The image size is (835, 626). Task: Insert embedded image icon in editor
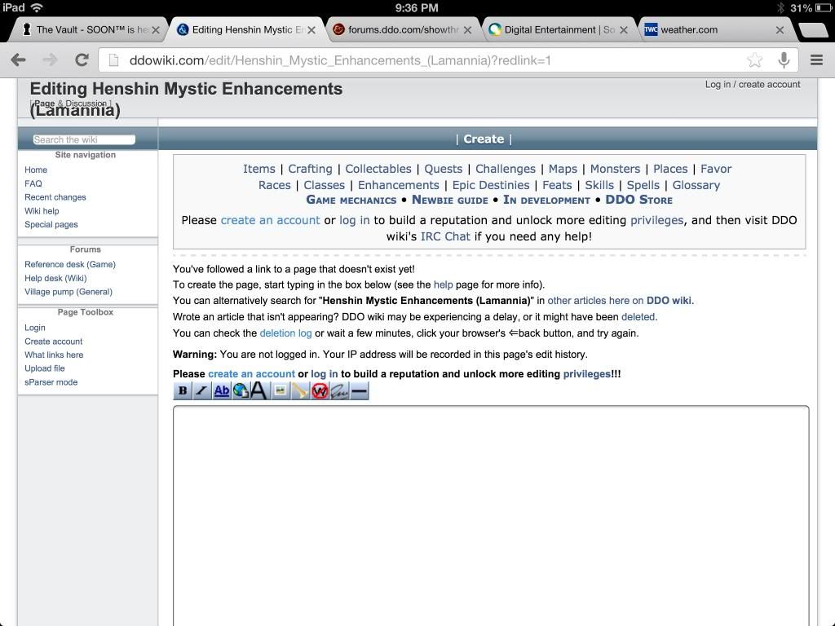tap(281, 391)
